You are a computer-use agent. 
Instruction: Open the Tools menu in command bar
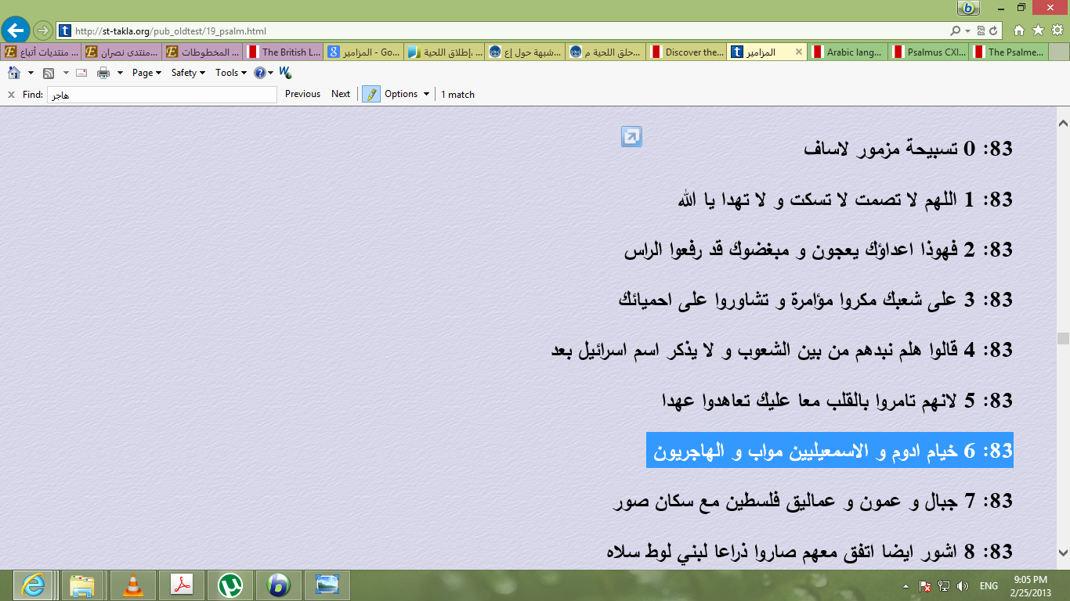(x=231, y=73)
